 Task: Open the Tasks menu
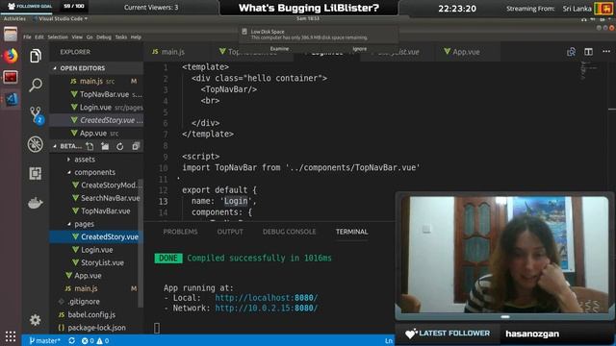(121, 37)
